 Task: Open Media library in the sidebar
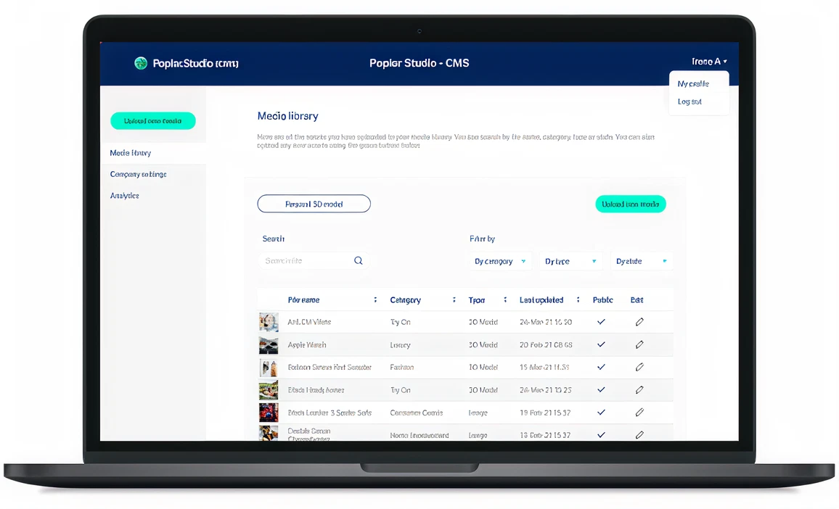point(131,154)
